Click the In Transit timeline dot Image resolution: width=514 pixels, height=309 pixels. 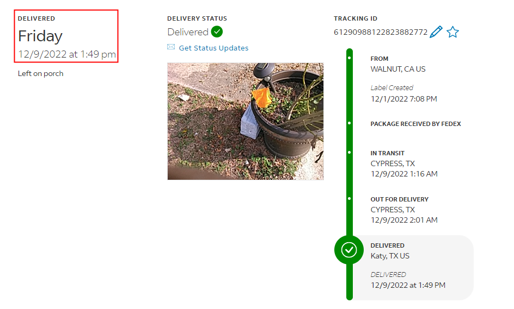click(x=350, y=153)
